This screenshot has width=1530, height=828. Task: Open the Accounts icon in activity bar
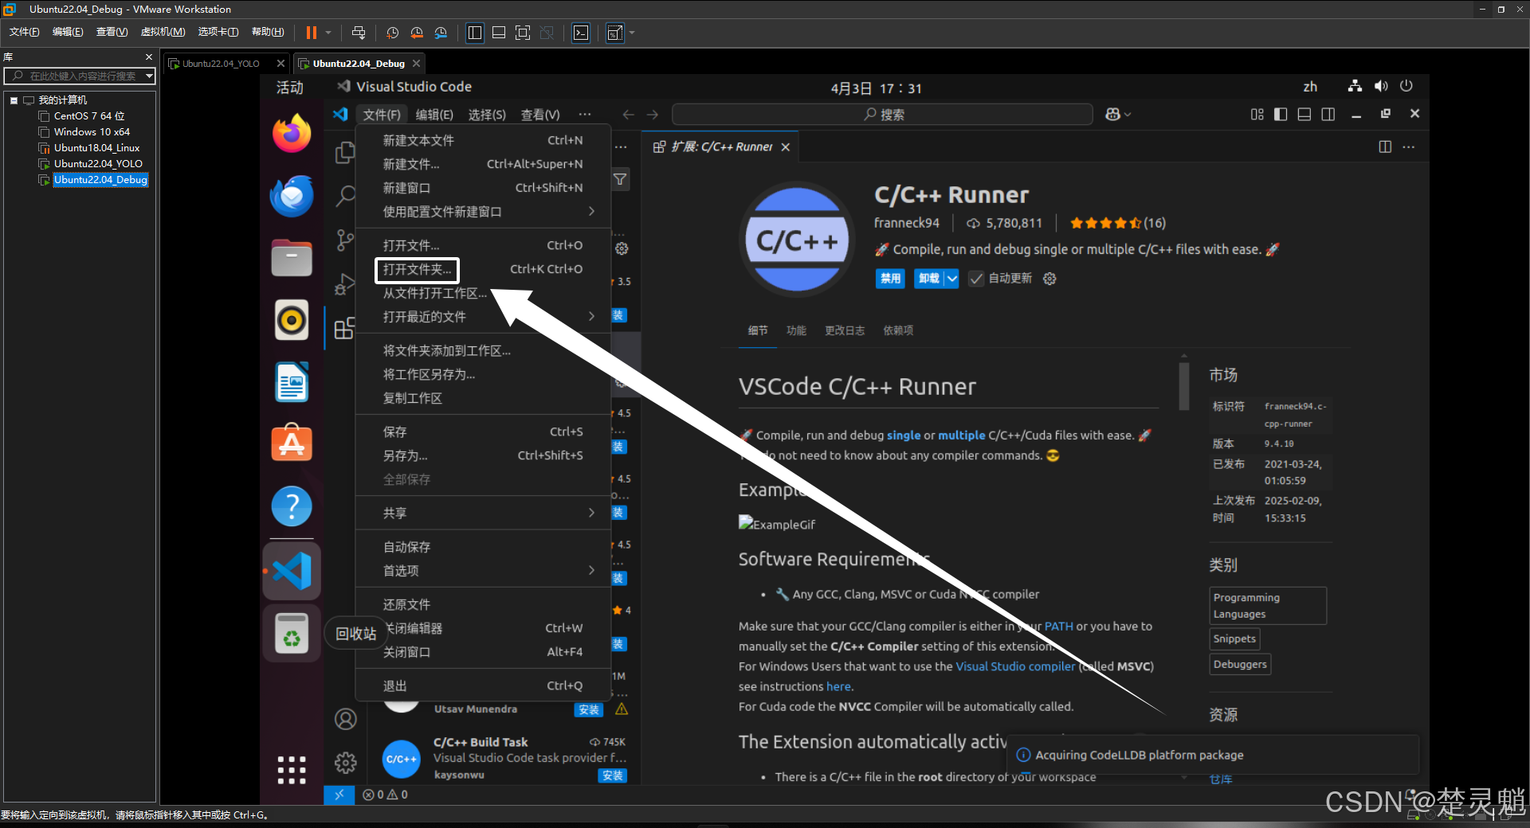[345, 719]
